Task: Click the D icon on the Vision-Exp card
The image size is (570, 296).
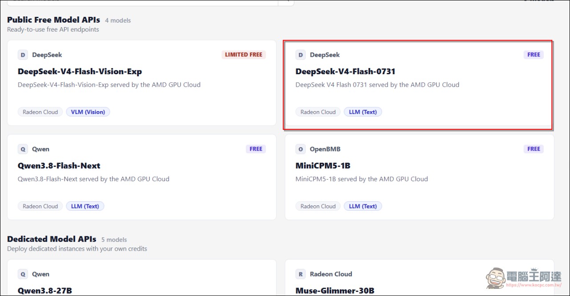Action: tap(23, 55)
